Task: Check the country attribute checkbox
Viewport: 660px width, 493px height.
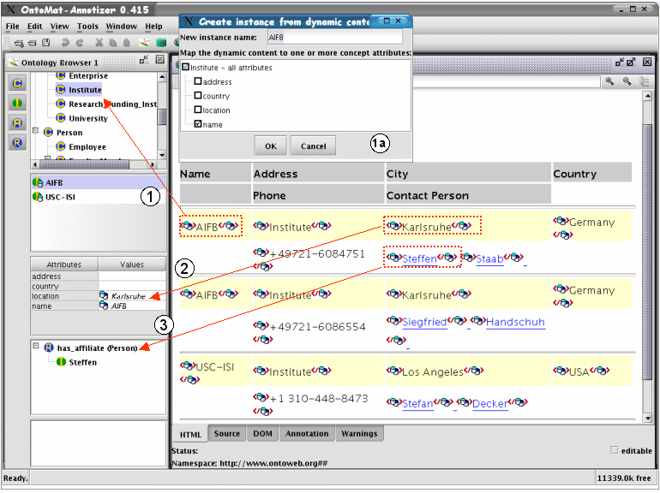Action: pos(198,95)
